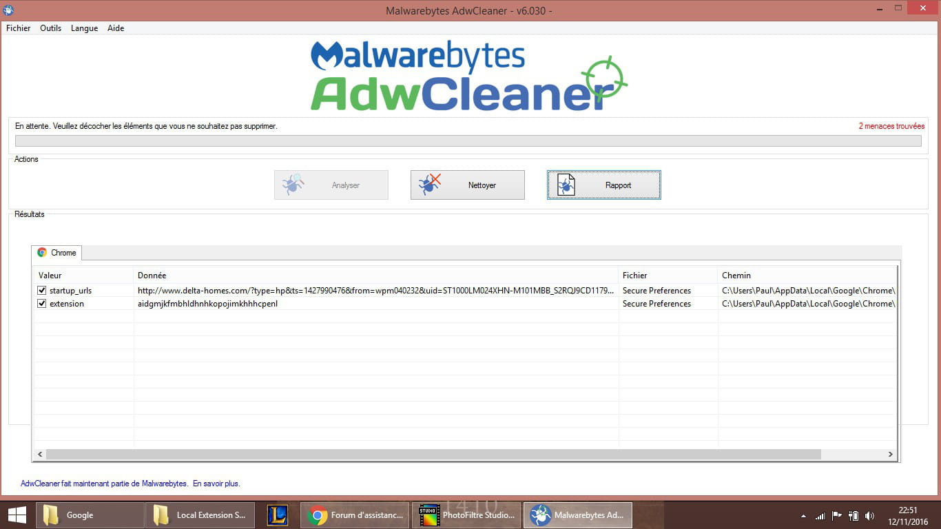941x529 pixels.
Task: Open the Local Extension Settings folder taskbar item
Action: coord(200,515)
